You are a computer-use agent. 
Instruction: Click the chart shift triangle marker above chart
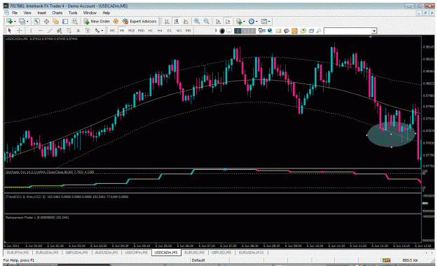pyautogui.click(x=371, y=36)
